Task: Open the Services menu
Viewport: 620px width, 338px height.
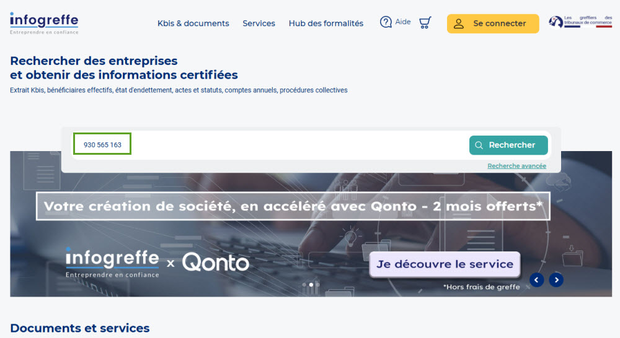Action: [x=259, y=24]
